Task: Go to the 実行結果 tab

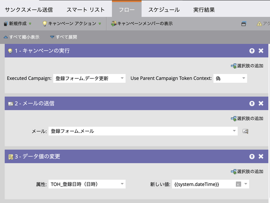Action: [204, 10]
